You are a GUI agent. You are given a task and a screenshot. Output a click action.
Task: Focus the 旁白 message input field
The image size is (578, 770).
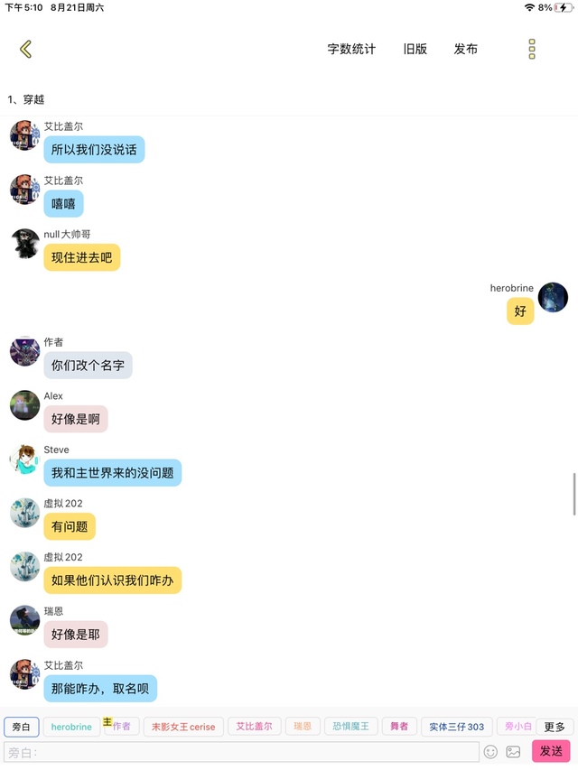[241, 752]
